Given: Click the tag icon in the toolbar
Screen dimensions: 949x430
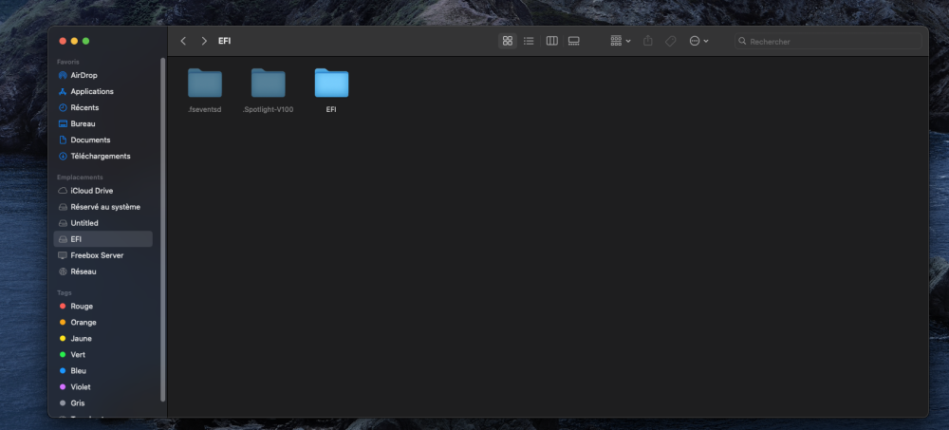Looking at the screenshot, I should coord(671,41).
